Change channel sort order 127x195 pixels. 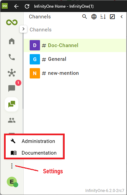click(103, 17)
